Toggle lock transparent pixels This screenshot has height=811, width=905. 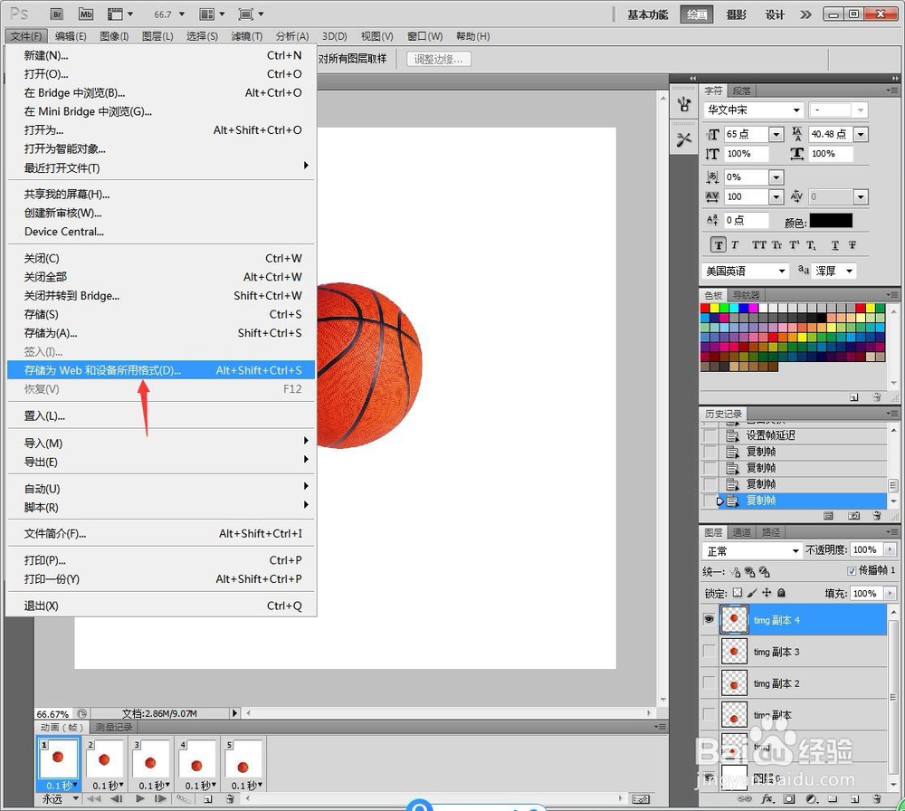pos(737,592)
